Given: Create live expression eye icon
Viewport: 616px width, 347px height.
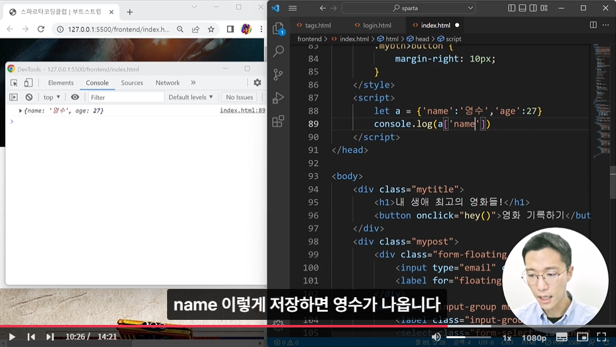Looking at the screenshot, I should click(x=75, y=97).
